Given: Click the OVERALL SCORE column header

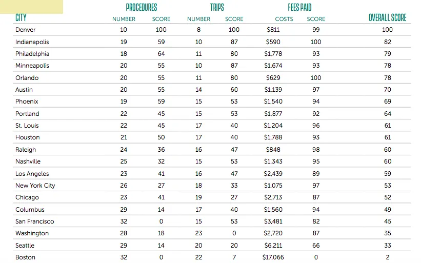Looking at the screenshot, I should coord(387,18).
